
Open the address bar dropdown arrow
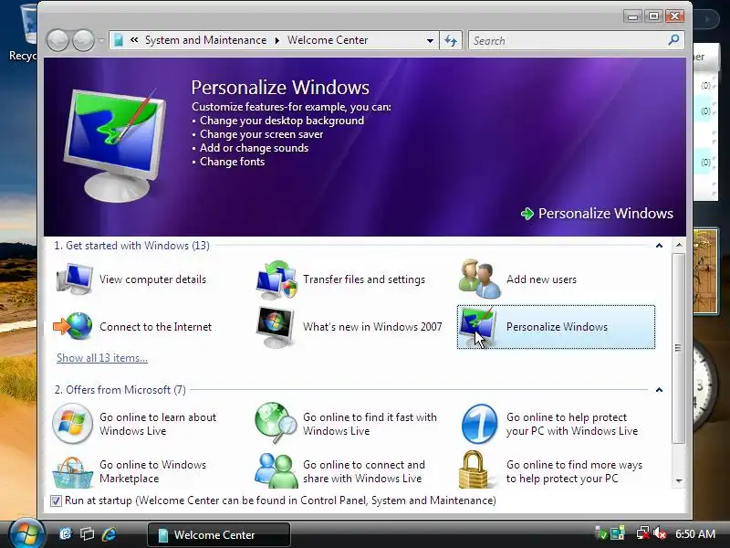[x=430, y=40]
